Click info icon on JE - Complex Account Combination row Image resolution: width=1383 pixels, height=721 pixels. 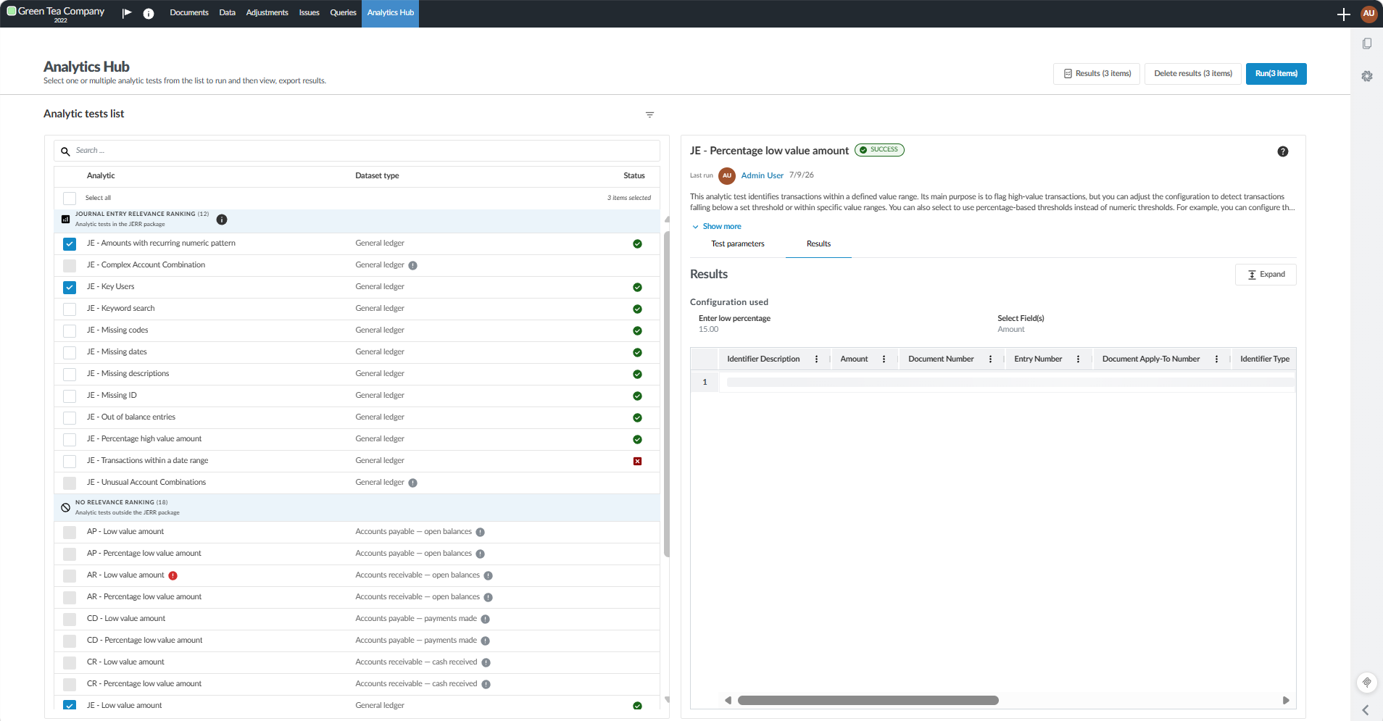[412, 265]
